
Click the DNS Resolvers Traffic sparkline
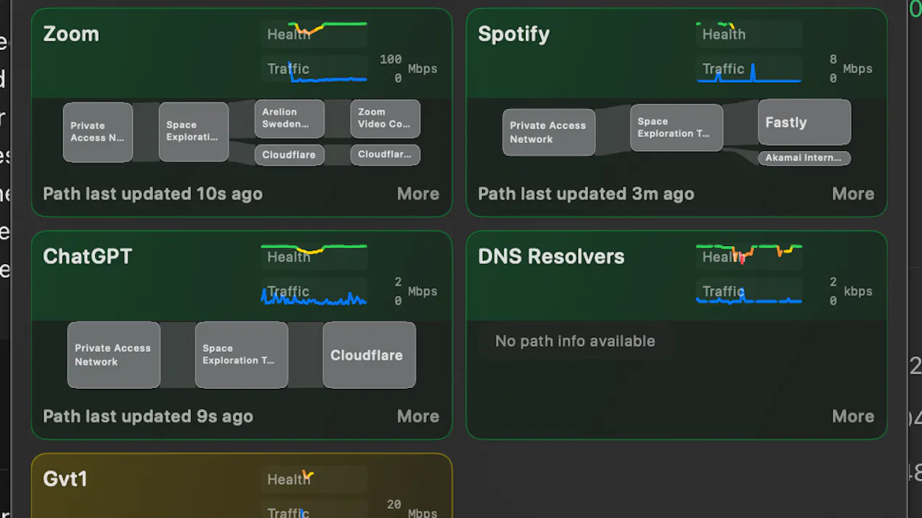pyautogui.click(x=749, y=292)
